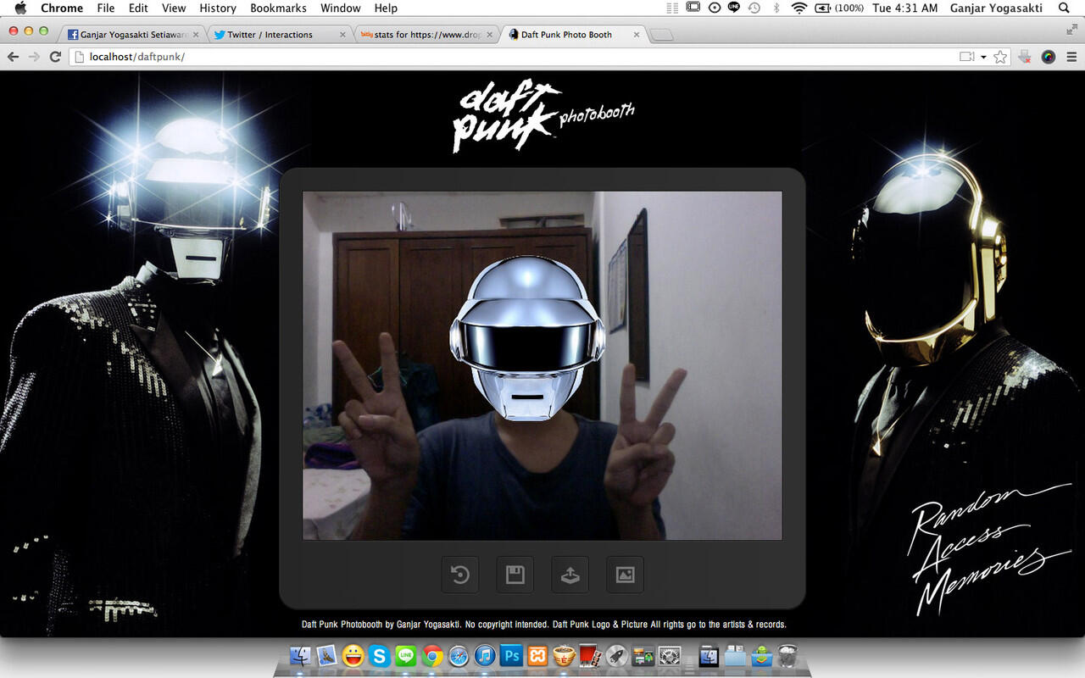The width and height of the screenshot is (1085, 678).
Task: Open Photo Booth from the dock
Action: click(x=591, y=655)
